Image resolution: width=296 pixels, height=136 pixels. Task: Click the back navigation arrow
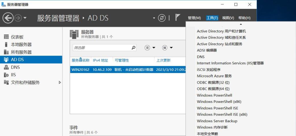click(x=8, y=18)
